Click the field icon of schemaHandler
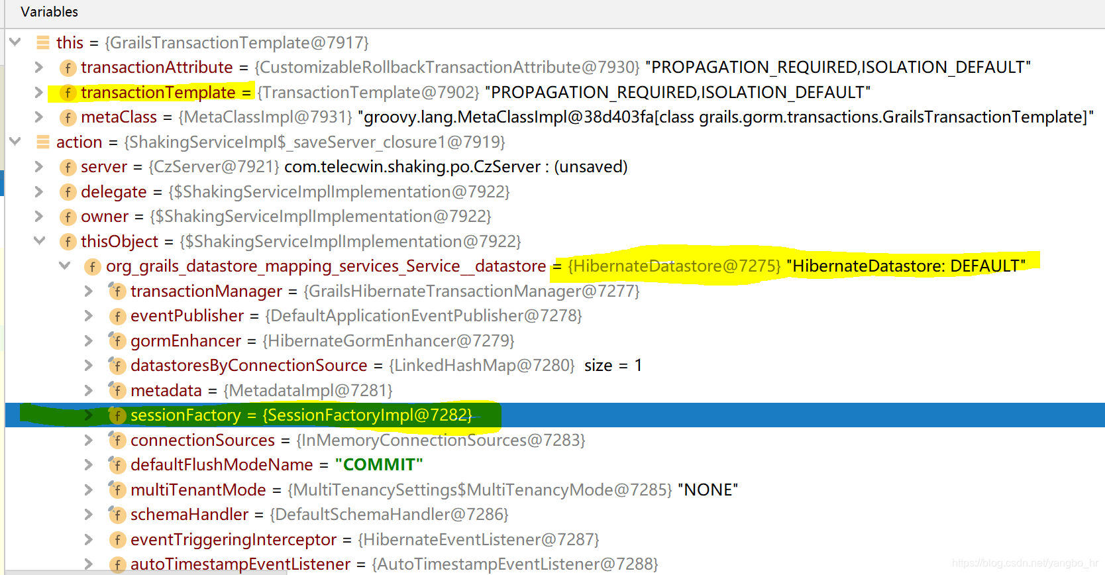The width and height of the screenshot is (1105, 575). [117, 515]
